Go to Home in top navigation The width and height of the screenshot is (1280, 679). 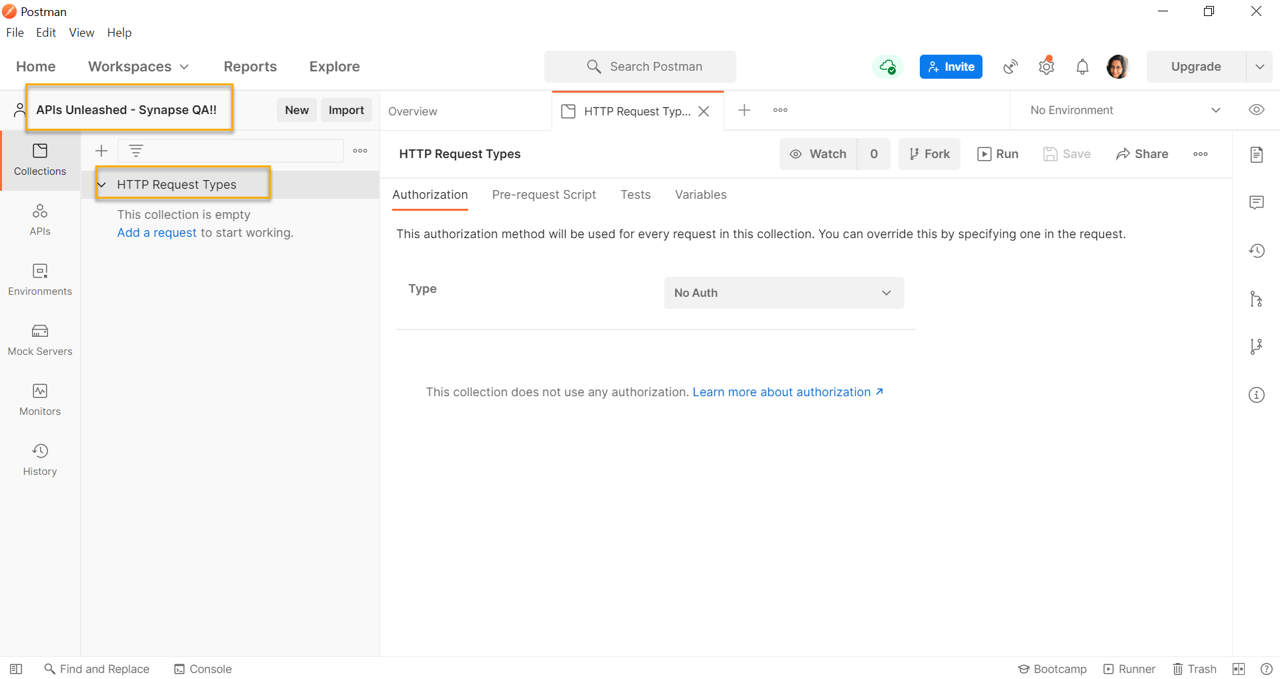(36, 67)
